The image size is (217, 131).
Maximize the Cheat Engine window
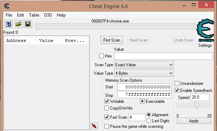(x=194, y=5)
